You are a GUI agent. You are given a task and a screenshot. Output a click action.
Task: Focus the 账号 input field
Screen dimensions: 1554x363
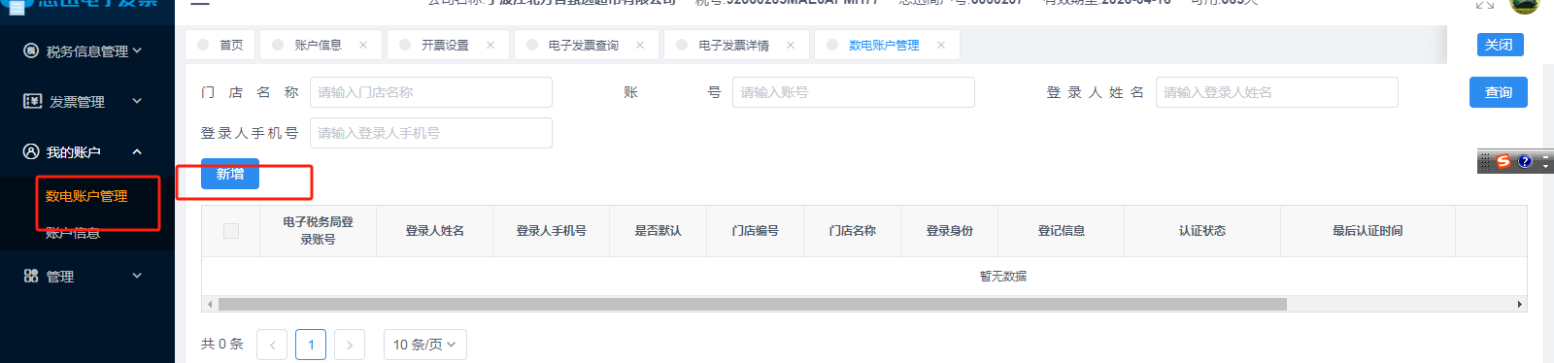click(854, 92)
